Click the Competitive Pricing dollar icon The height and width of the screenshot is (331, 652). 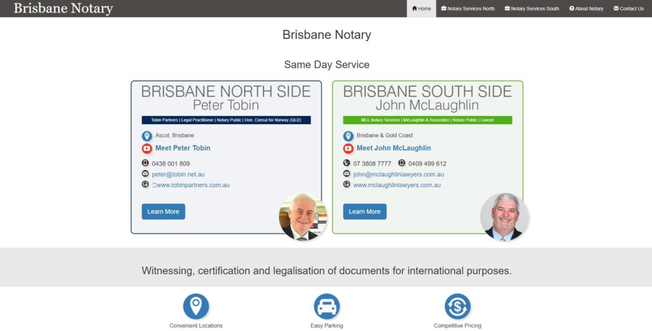tap(457, 306)
